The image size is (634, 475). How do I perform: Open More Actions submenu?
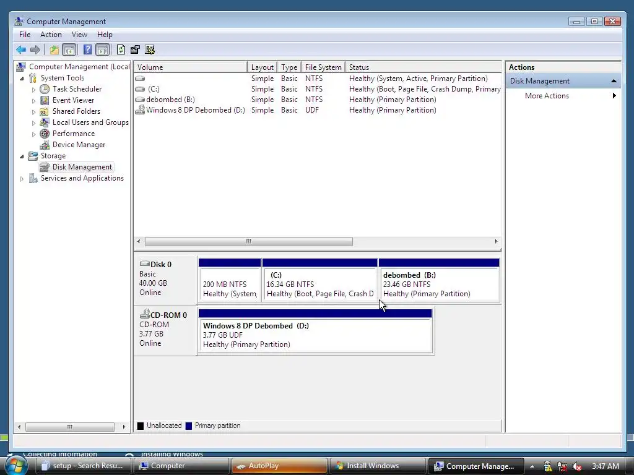coord(547,96)
